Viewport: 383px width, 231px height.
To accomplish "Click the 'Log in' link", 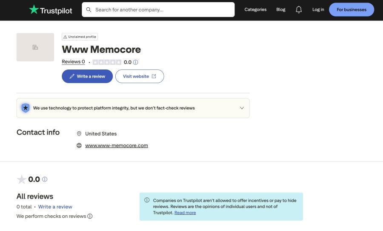I will coord(318,9).
